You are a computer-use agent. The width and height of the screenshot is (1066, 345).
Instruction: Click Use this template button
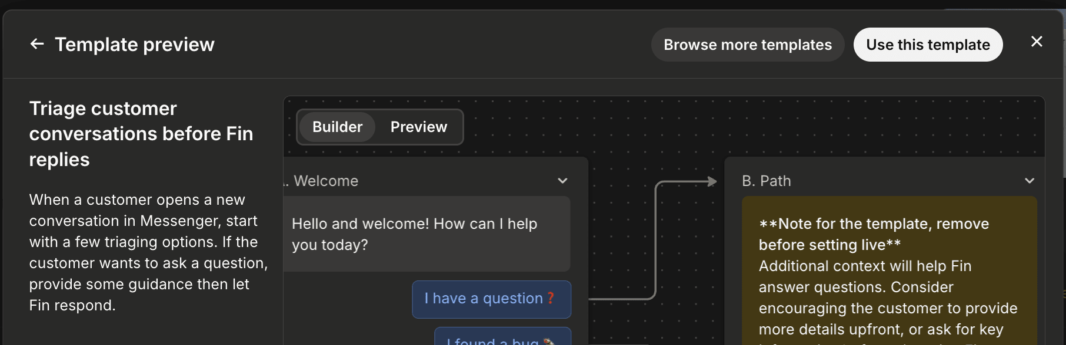point(928,45)
